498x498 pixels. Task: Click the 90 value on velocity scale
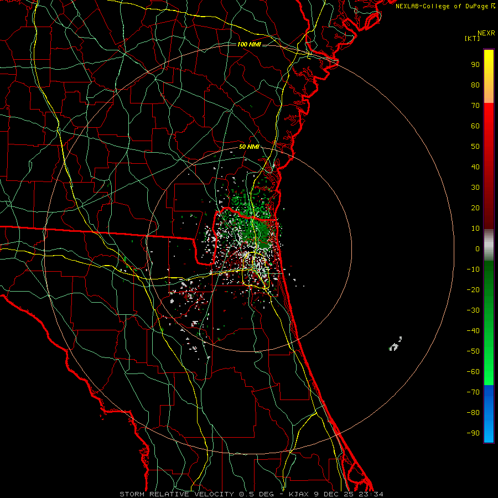(475, 65)
